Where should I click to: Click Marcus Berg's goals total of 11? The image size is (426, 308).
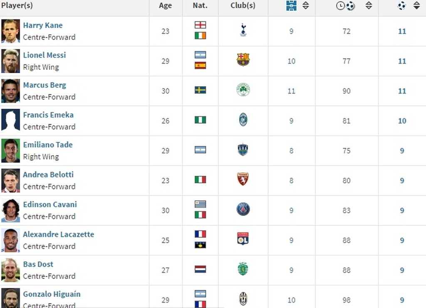[x=402, y=91]
